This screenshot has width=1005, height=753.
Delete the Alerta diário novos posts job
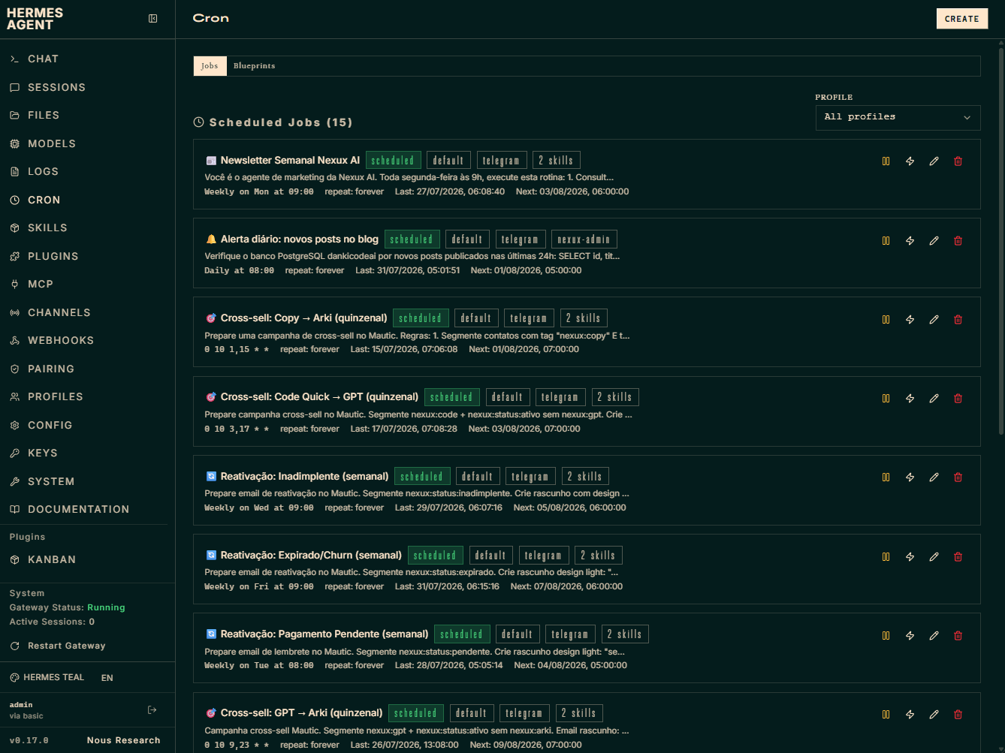(958, 241)
